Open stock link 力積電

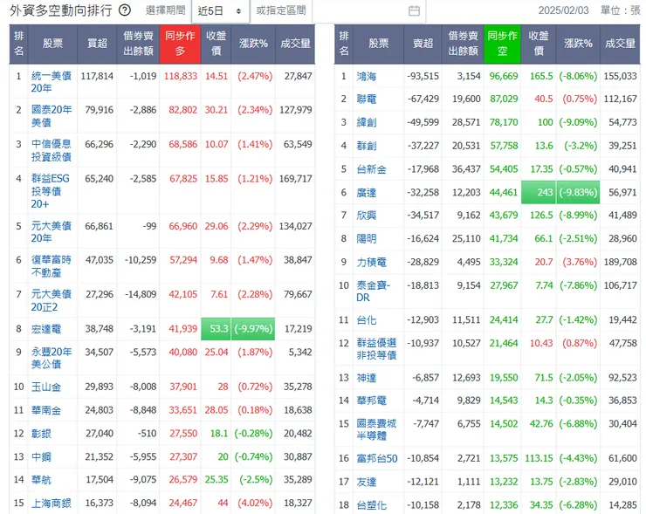point(371,263)
